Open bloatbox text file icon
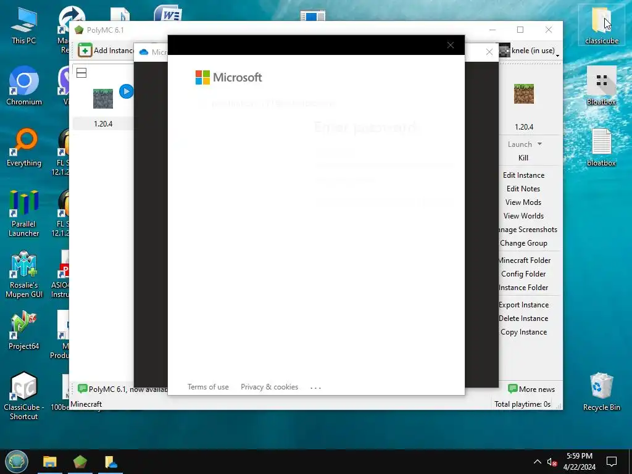 601,148
